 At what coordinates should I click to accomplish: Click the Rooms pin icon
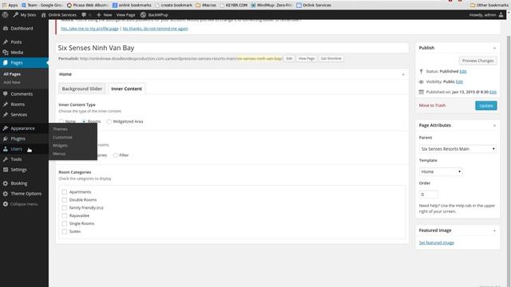(x=6, y=104)
